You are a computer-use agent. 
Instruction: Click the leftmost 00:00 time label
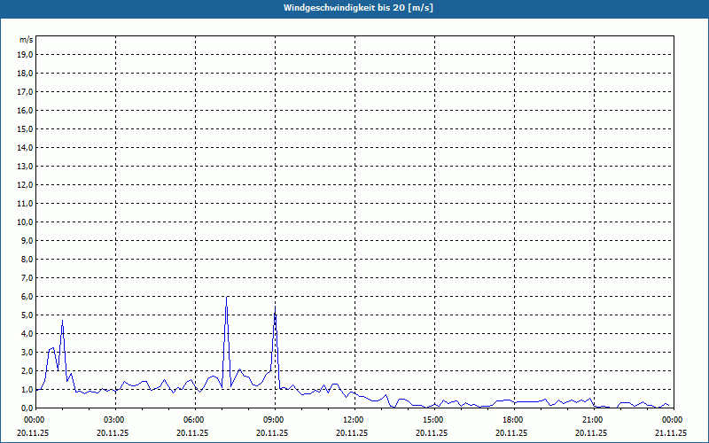tap(34, 420)
